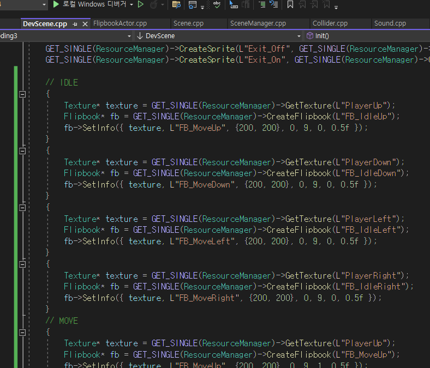The width and height of the screenshot is (430, 368).
Task: Collapse the FB_IdleUp code block
Action: (22, 94)
